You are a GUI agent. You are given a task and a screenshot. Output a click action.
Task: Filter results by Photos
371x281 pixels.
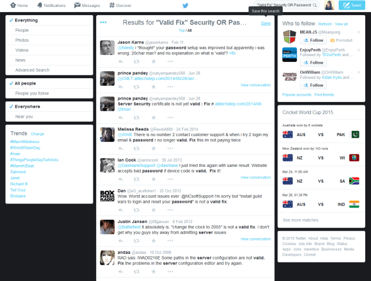pos(49,40)
